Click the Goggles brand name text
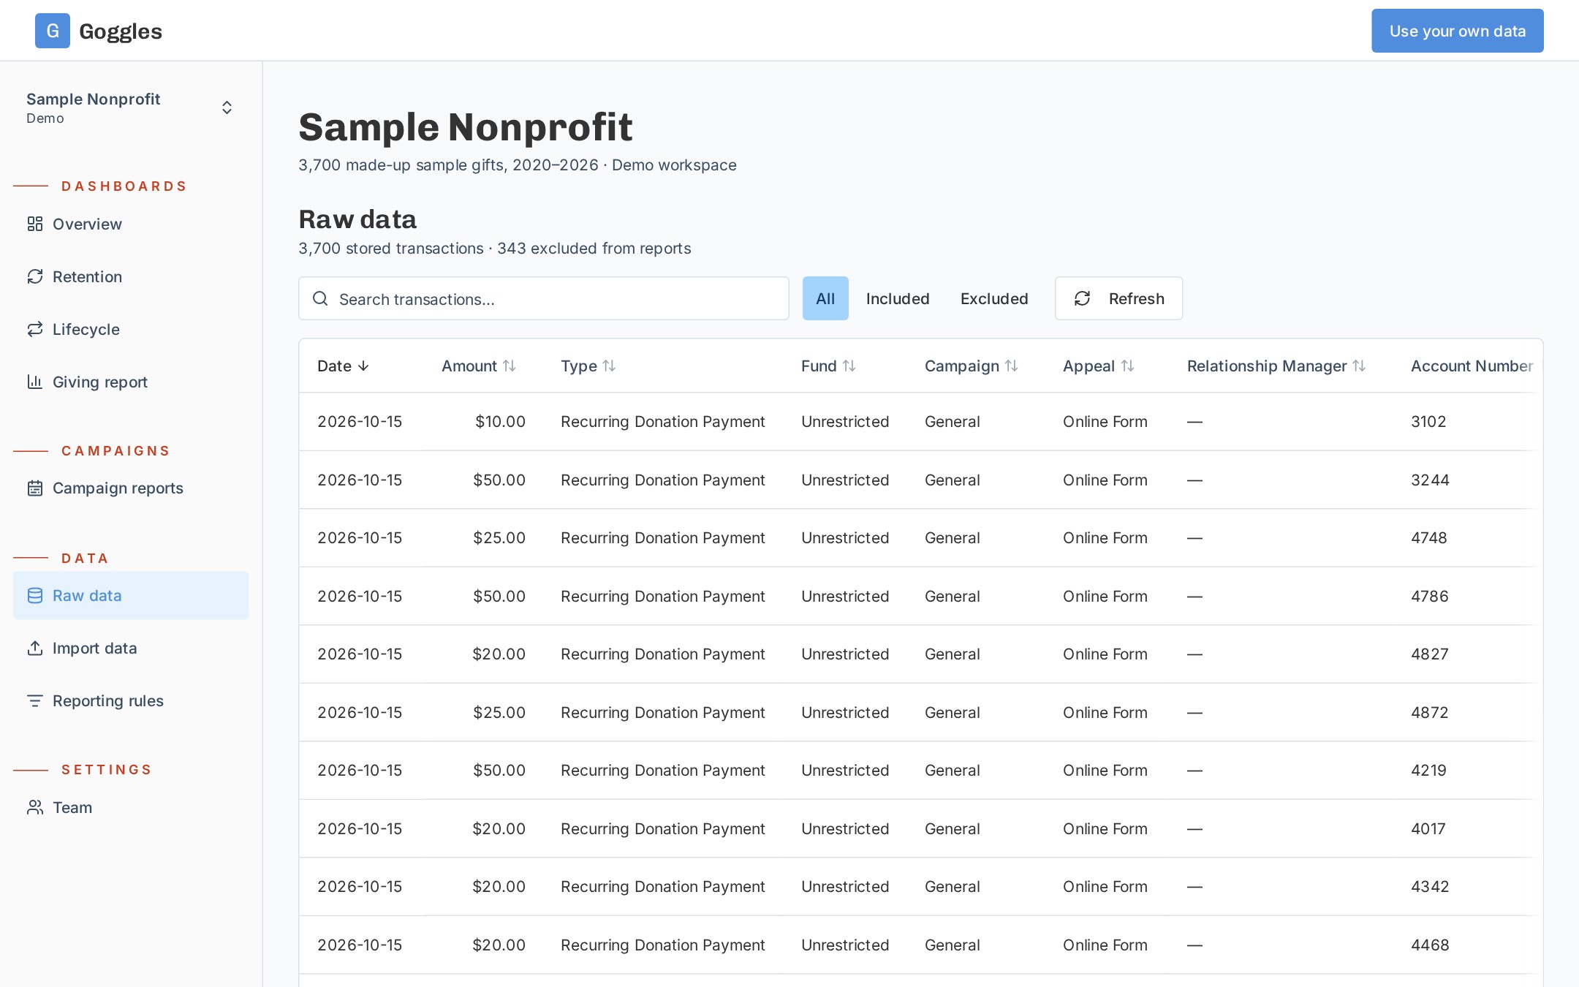The image size is (1579, 987). pyautogui.click(x=121, y=31)
